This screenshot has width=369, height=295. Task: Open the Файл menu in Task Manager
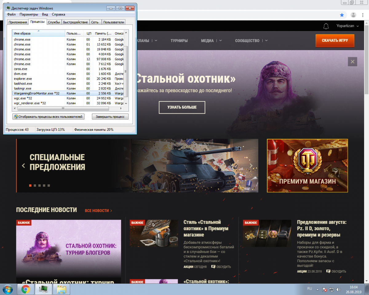(11, 14)
